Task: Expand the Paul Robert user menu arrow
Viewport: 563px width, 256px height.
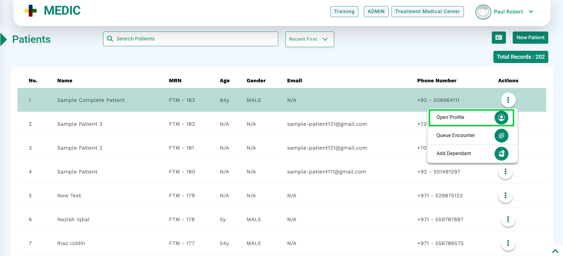Action: [531, 12]
